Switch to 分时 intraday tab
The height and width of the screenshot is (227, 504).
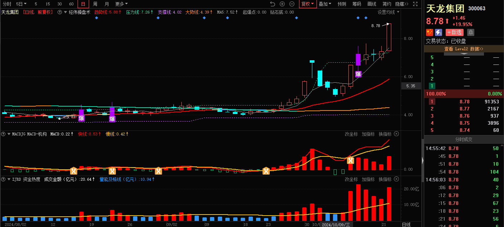[7, 4]
